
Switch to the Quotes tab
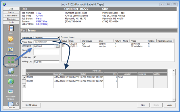[11, 107]
